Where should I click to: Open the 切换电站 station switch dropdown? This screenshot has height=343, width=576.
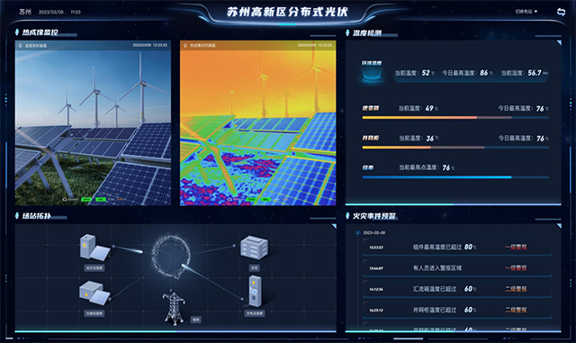point(526,12)
